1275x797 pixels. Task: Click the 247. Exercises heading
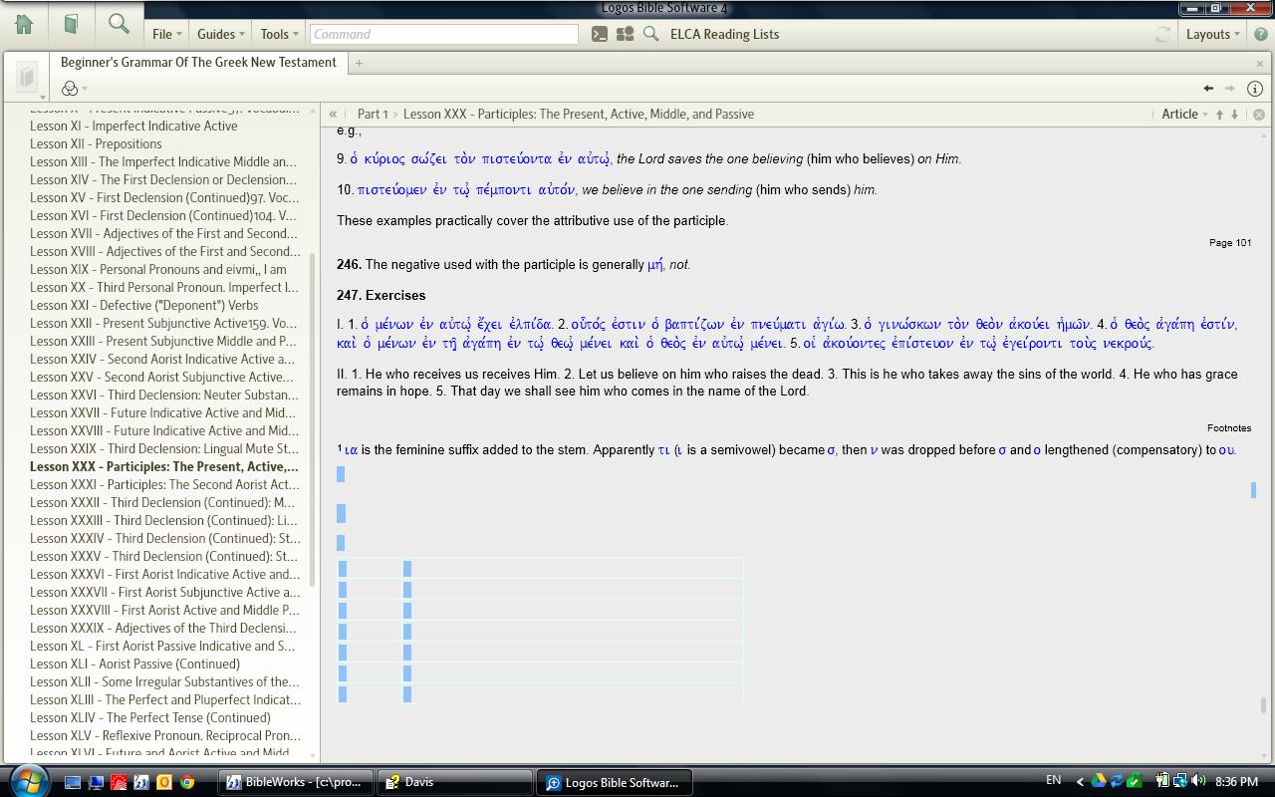(381, 295)
